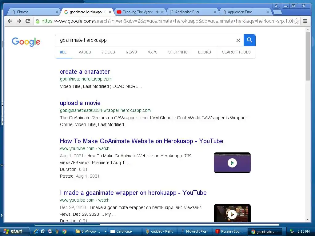Go forward using the browser forward arrow
This screenshot has height=236, width=315.
19,21
